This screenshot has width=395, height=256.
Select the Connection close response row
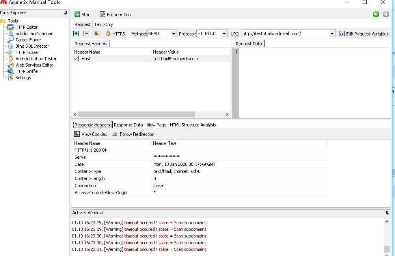200,186
